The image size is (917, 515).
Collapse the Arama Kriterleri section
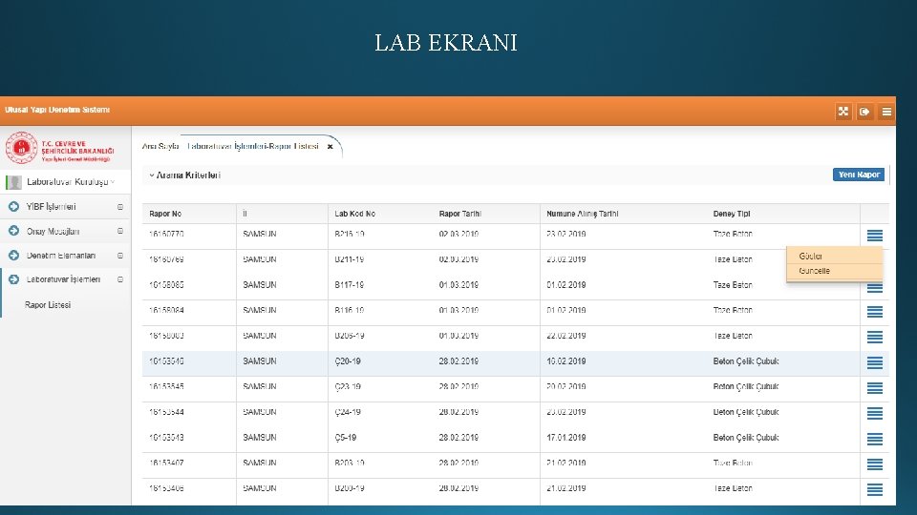click(x=152, y=175)
